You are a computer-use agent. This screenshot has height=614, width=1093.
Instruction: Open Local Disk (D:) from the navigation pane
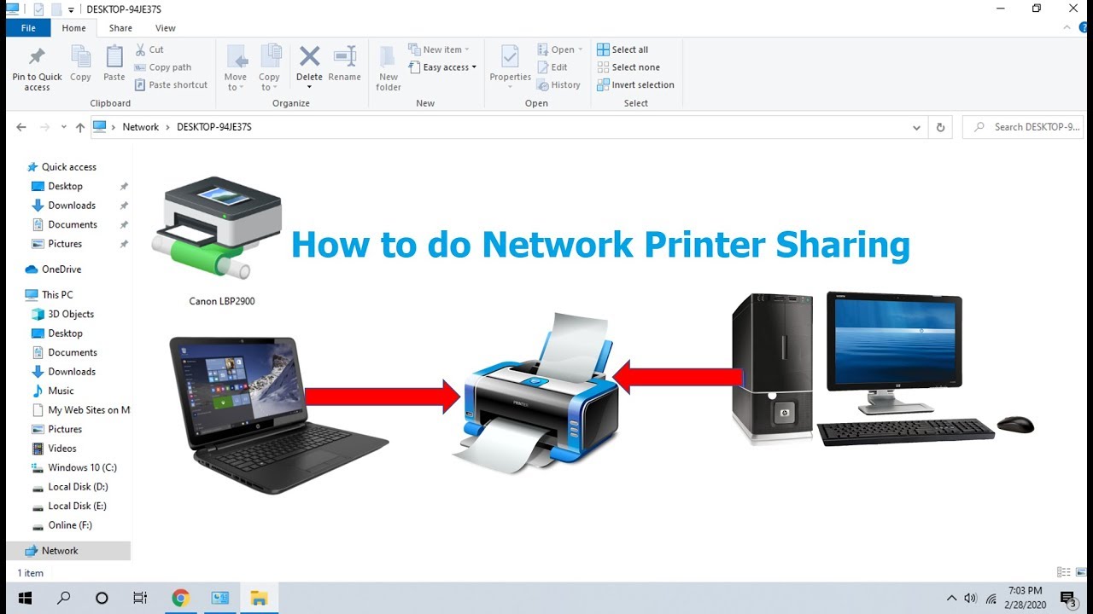77,486
